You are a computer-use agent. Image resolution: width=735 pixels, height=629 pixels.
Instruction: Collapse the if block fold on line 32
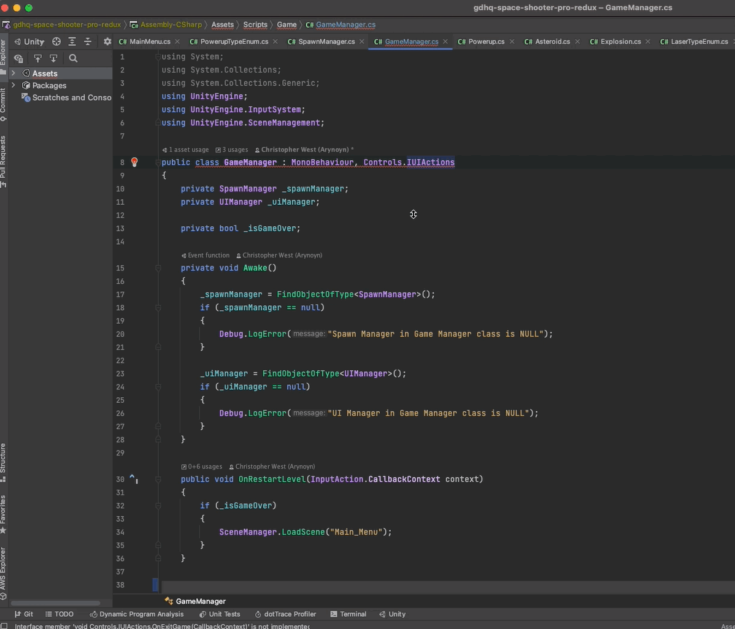158,506
